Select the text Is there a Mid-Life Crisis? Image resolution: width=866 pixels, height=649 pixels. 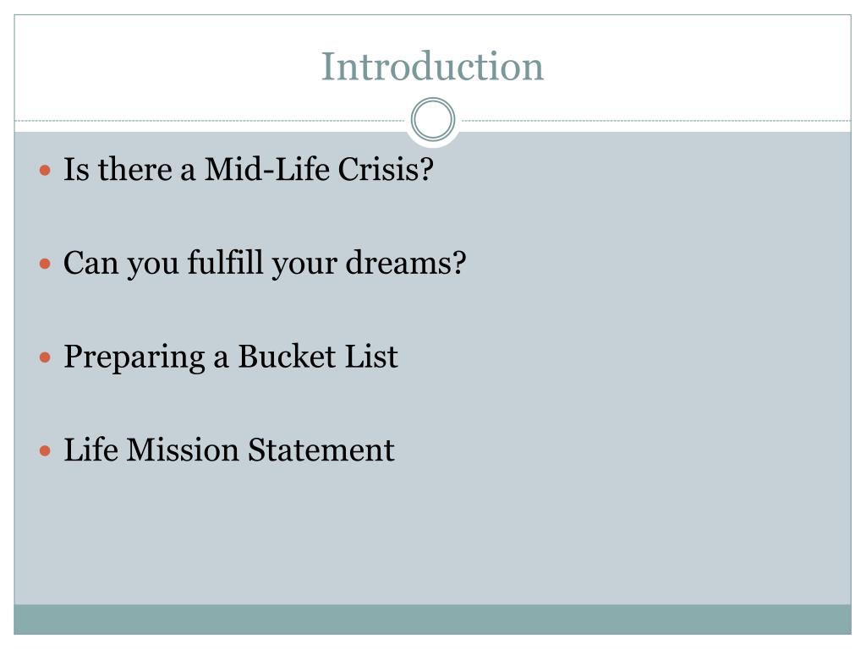(249, 169)
